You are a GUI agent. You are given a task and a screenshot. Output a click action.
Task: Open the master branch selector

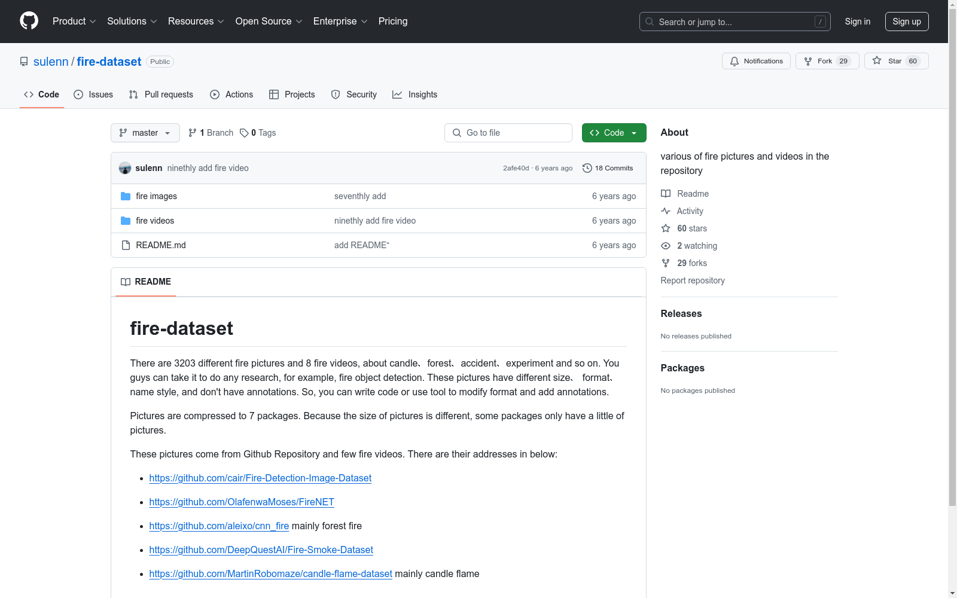coord(145,133)
